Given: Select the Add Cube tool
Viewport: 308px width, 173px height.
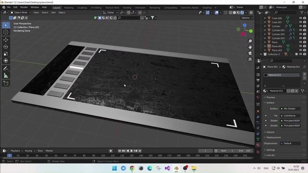Looking at the screenshot, I should coord(6,83).
